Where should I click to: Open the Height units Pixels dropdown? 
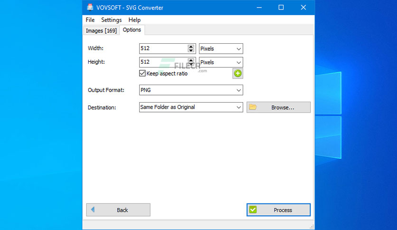[x=221, y=62]
